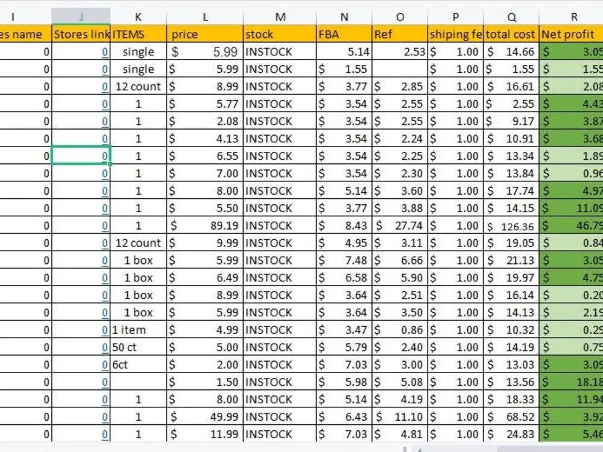Viewport: 603px width, 452px height.
Task: Open the store link in the 49.99 row
Action: 105,417
